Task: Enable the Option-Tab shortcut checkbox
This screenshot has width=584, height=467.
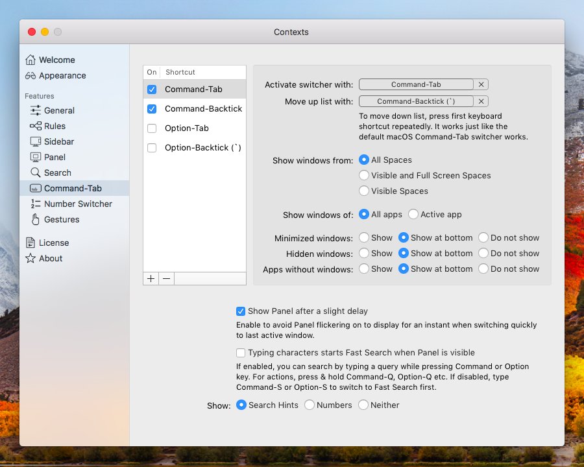Action: tap(152, 128)
